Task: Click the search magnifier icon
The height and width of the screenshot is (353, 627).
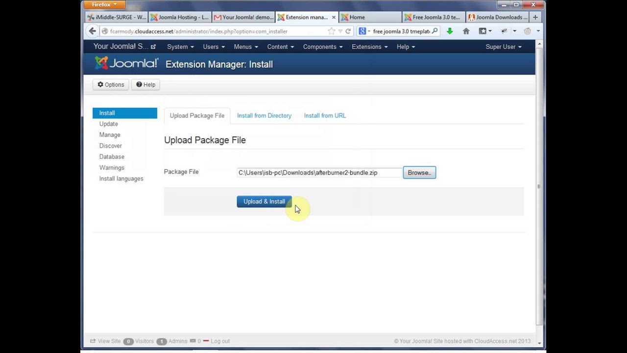Action: pyautogui.click(x=434, y=31)
